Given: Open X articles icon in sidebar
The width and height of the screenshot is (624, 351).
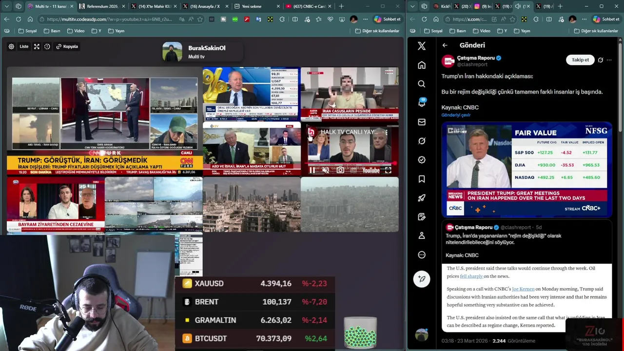Looking at the screenshot, I should click(422, 217).
